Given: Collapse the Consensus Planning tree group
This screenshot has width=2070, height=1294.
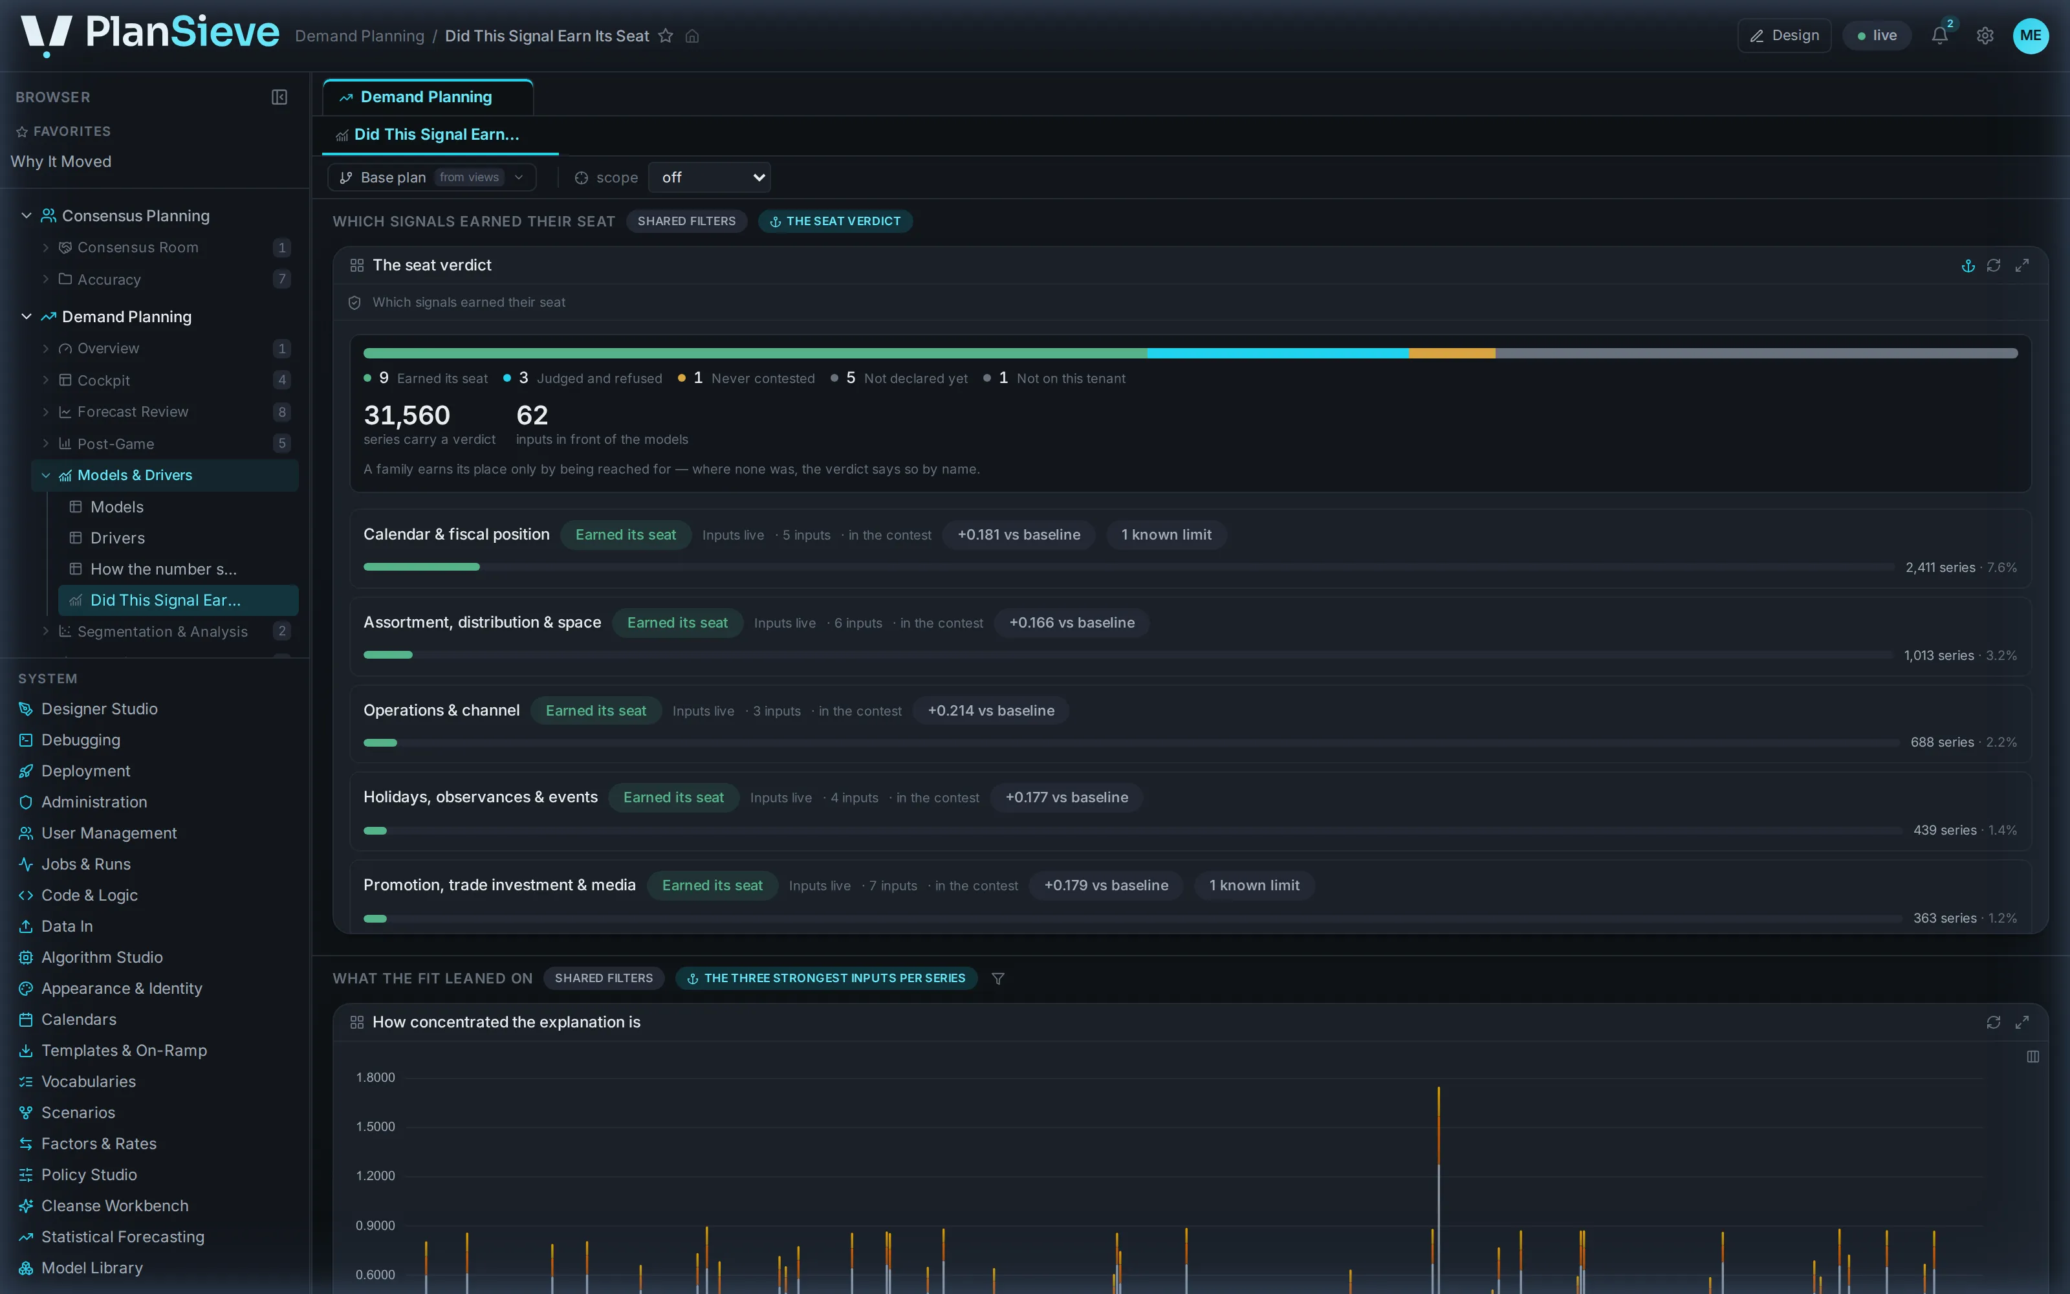Looking at the screenshot, I should [x=27, y=215].
